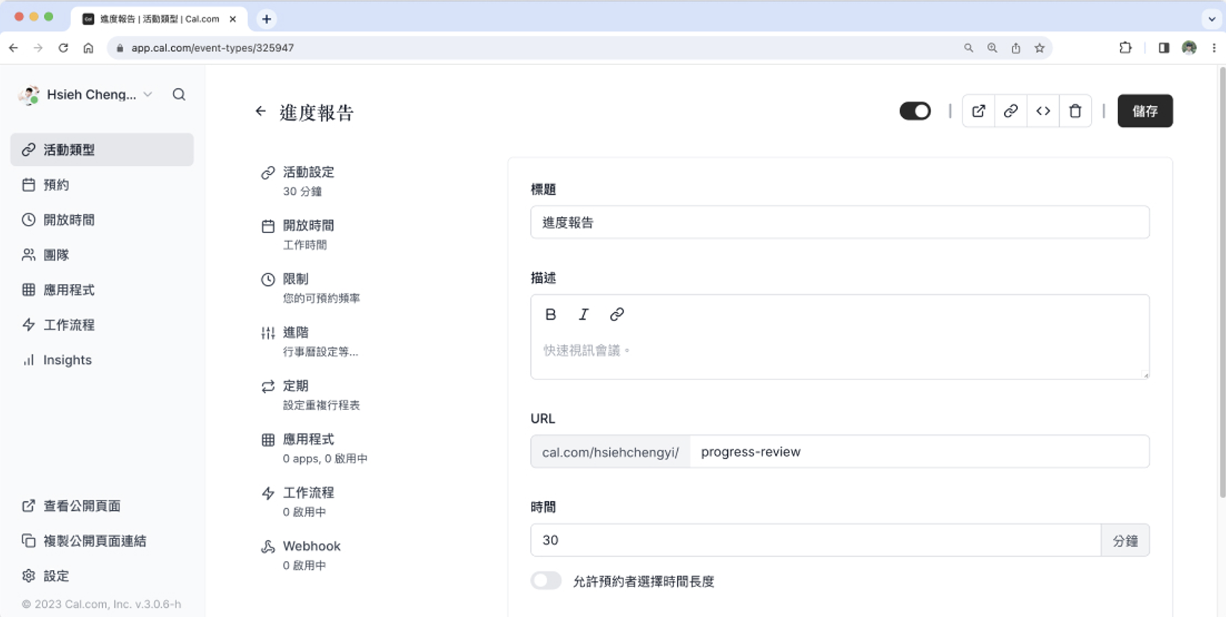Toggle italic formatting in description editor
Screen dimensions: 1226x617
tap(583, 314)
